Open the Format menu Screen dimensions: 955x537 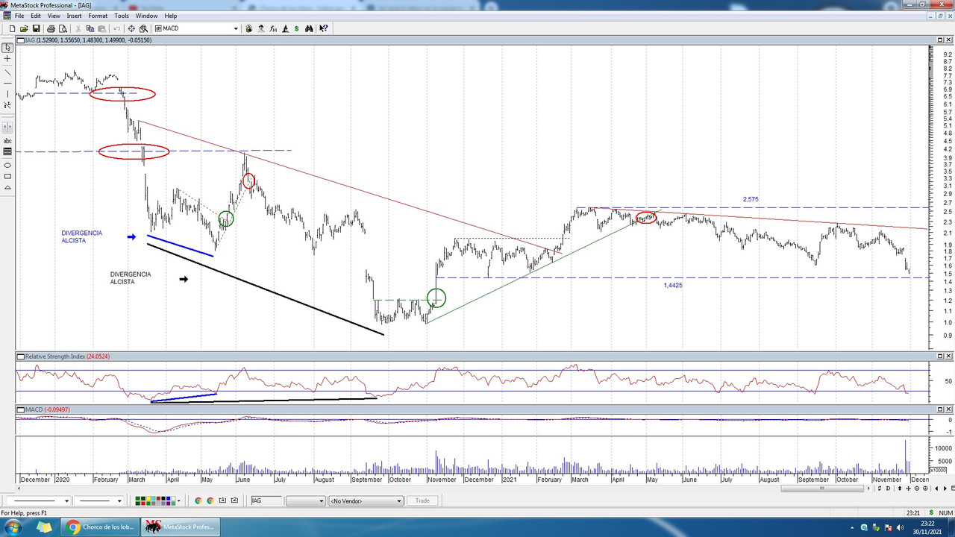pos(98,16)
